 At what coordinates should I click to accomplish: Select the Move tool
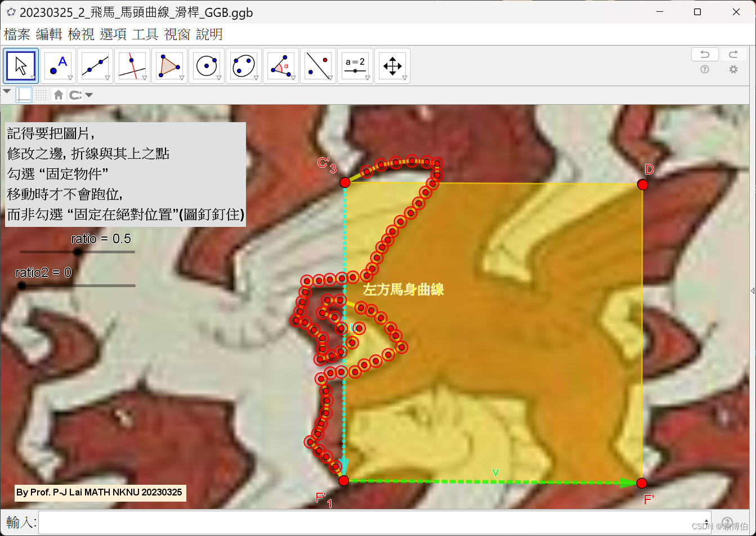point(20,66)
